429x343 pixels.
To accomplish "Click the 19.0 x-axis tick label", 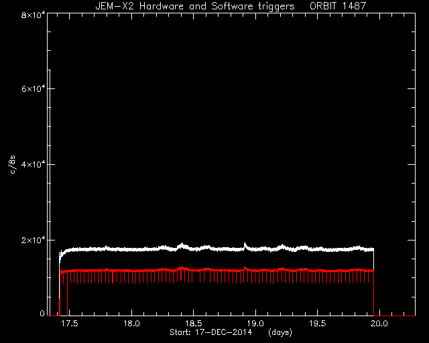I will 255,324.
